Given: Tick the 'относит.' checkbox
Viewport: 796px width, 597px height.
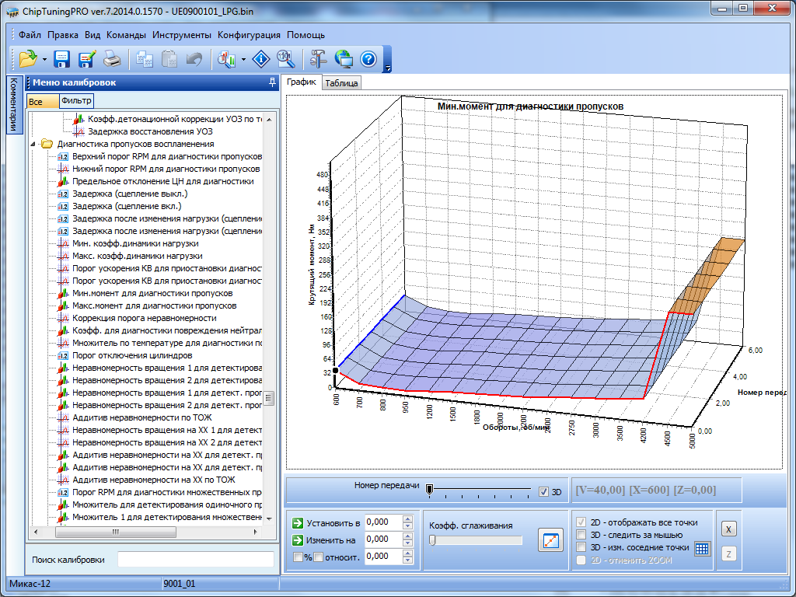Looking at the screenshot, I should pos(318,557).
